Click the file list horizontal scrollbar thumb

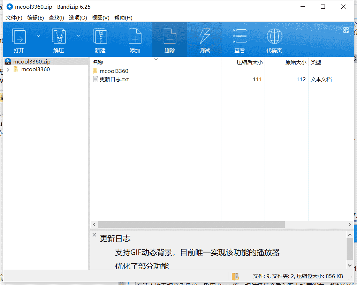[191, 224]
